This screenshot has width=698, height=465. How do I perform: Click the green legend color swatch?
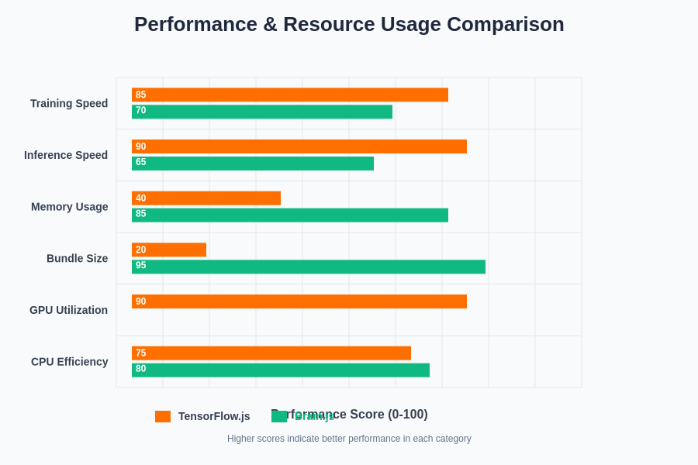pos(279,416)
